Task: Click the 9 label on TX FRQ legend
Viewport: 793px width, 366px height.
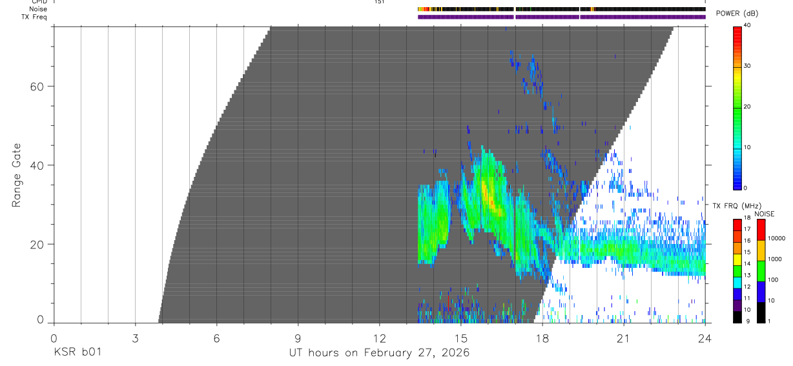Action: coord(748,321)
